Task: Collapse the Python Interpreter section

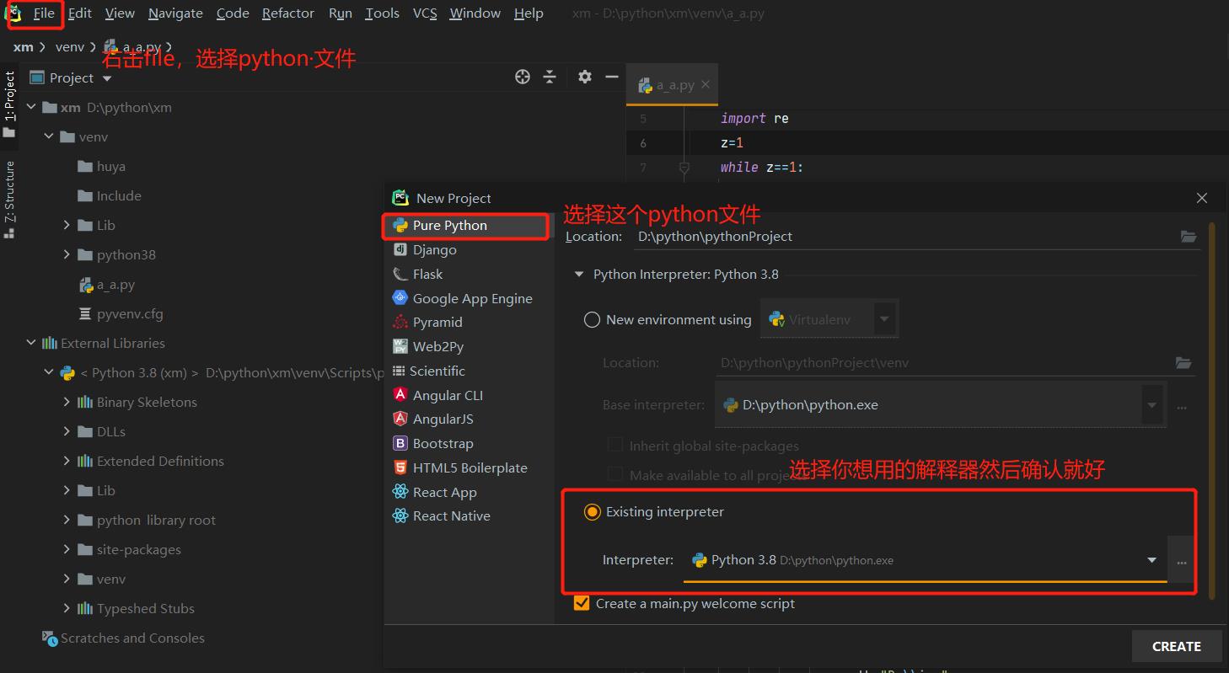Action: tap(578, 275)
